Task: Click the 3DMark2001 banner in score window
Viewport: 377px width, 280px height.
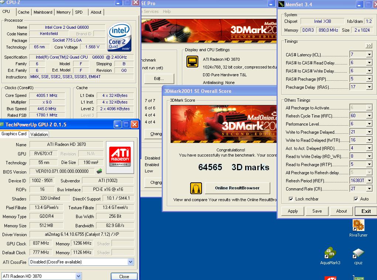Action: tap(224, 124)
